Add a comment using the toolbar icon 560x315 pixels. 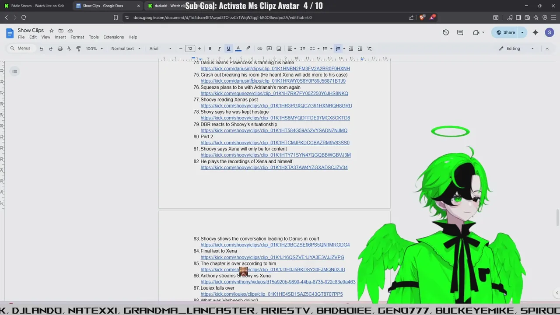(x=269, y=49)
